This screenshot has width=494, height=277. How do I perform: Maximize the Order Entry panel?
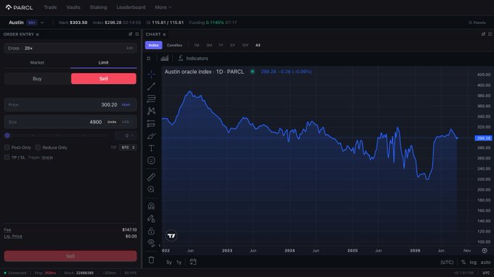pos(137,34)
